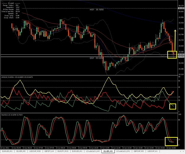This screenshot has width=185, height=154.
Task: Click the 80 level on Stochastic scale
Action: click(179, 120)
